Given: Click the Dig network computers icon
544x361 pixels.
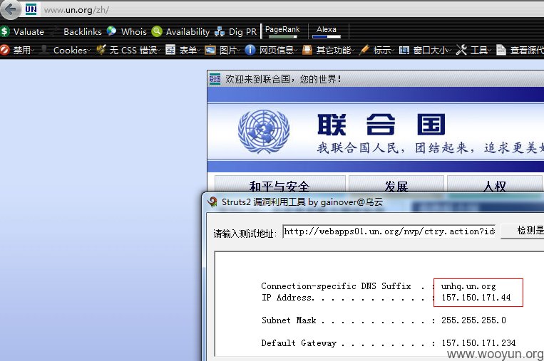Looking at the screenshot, I should 220,32.
